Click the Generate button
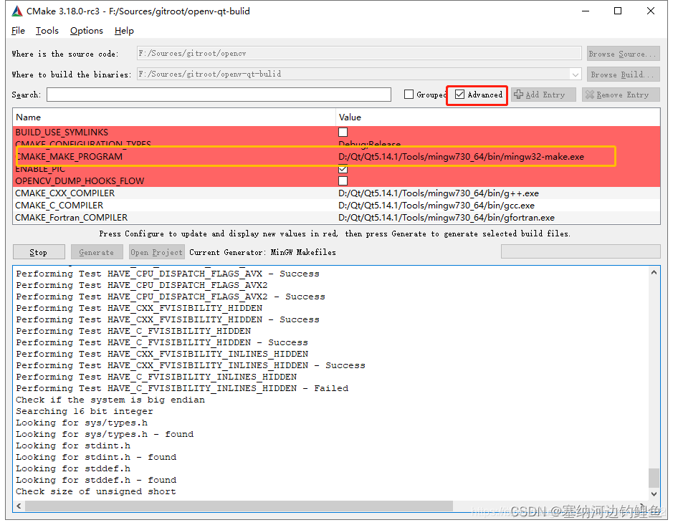This screenshot has height=525, width=673. 97,252
